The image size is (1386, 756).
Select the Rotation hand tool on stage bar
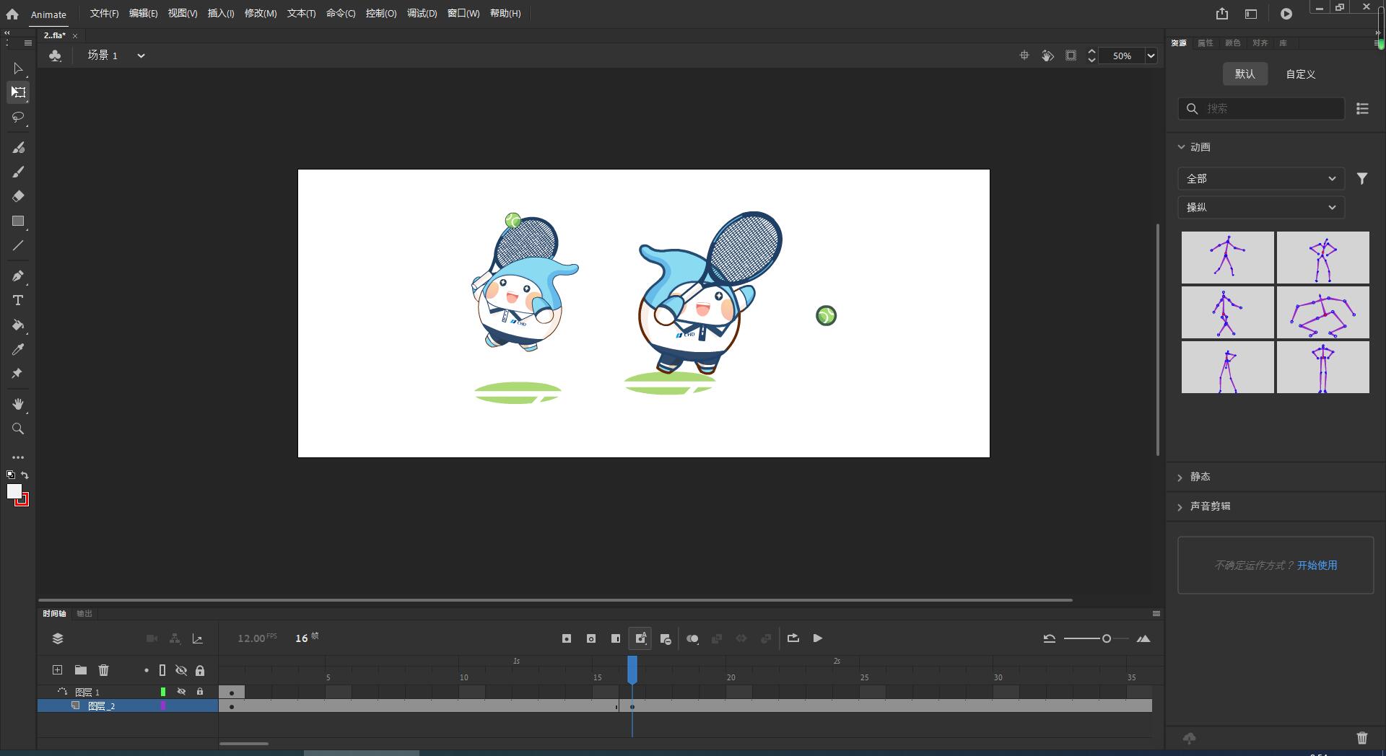1047,56
